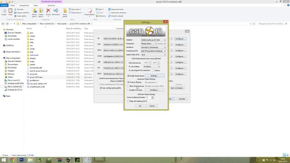Click the Photoshop icon on the taskbar
Image resolution: width=290 pixels, height=163 pixels.
tap(21, 160)
